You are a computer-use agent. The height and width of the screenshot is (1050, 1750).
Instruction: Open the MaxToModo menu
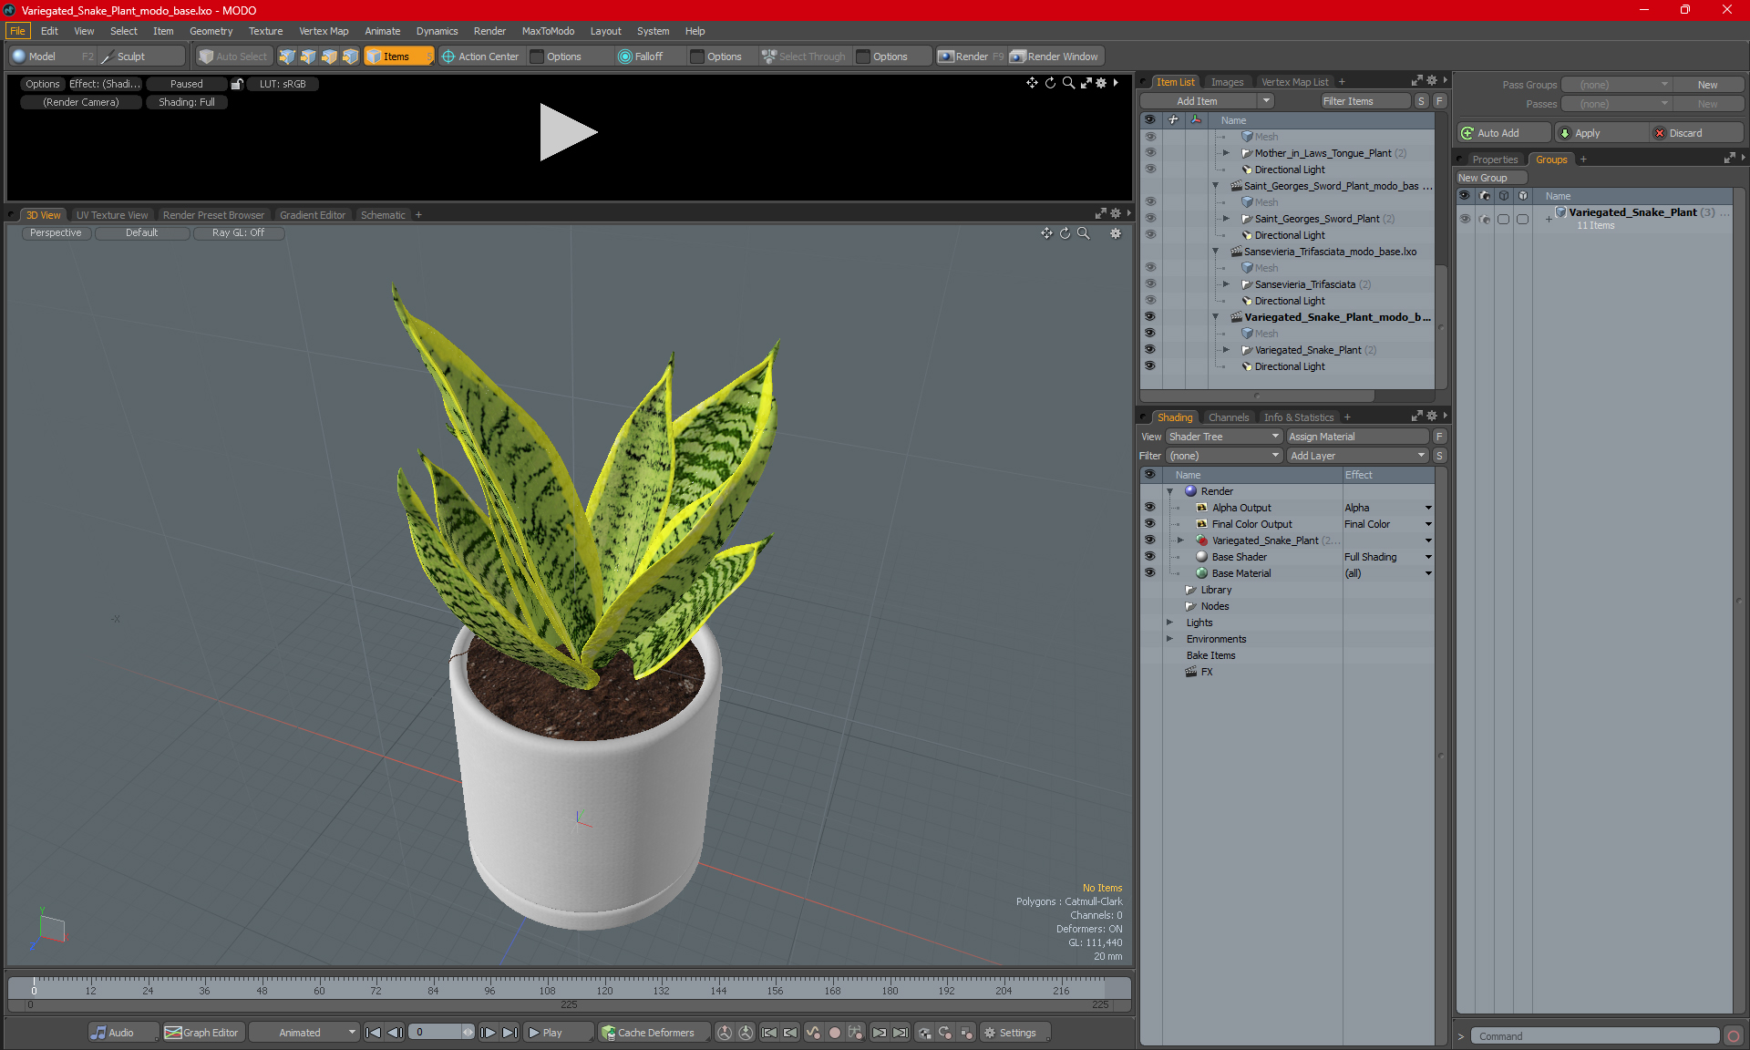(548, 31)
